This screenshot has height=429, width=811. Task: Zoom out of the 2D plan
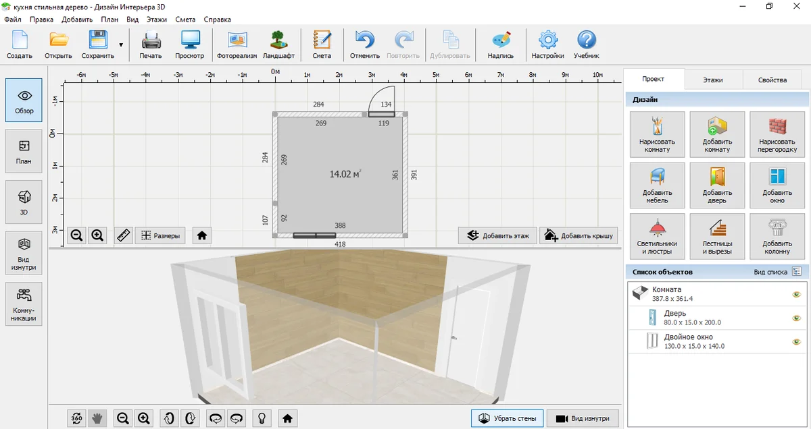(76, 235)
